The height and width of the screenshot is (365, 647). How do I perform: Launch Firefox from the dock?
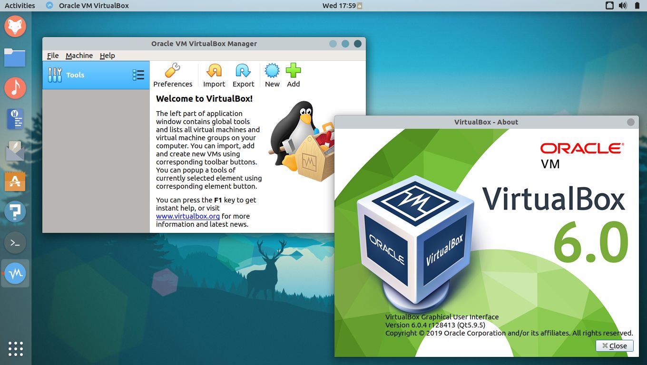click(x=15, y=26)
